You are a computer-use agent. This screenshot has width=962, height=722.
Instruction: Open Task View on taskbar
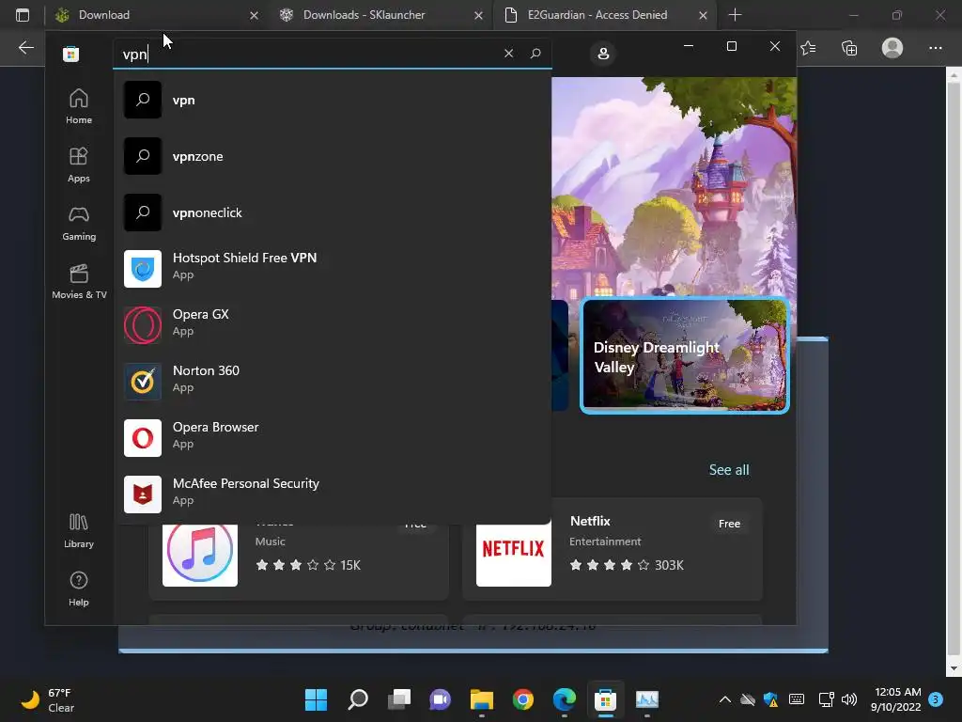pyautogui.click(x=399, y=699)
